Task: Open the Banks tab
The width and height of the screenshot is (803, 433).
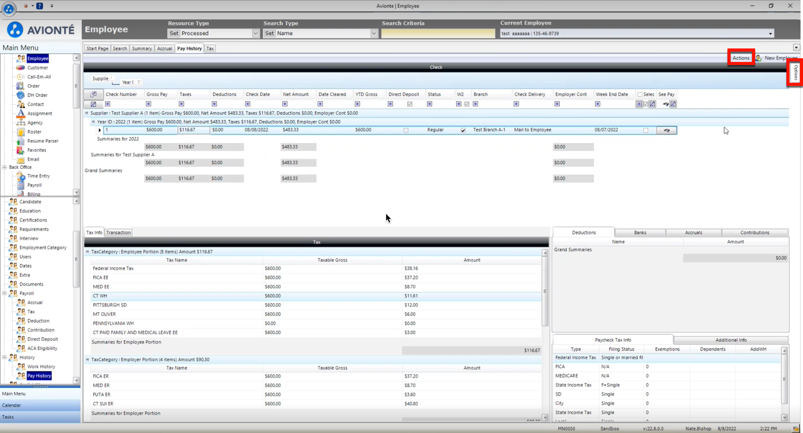Action: pos(640,232)
